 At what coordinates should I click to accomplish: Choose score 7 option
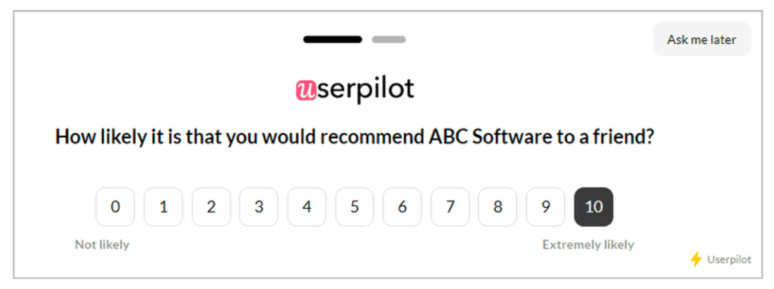pyautogui.click(x=450, y=207)
